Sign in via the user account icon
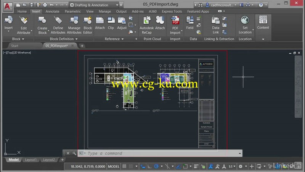This screenshot has height=172, width=305. click(x=207, y=5)
